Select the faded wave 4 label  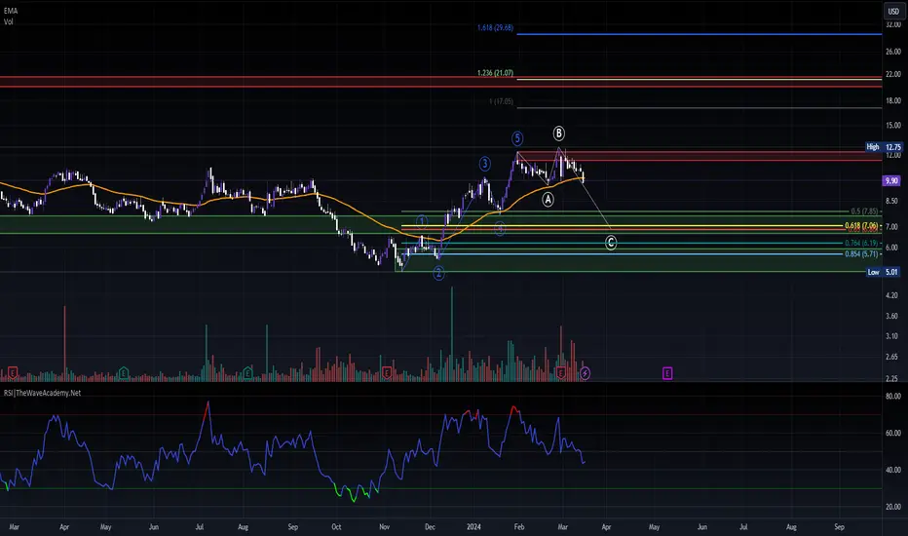(500, 229)
